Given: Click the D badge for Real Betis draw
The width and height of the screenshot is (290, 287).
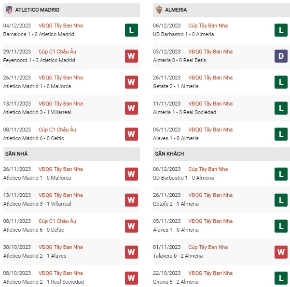Looking at the screenshot, I should (x=281, y=56).
